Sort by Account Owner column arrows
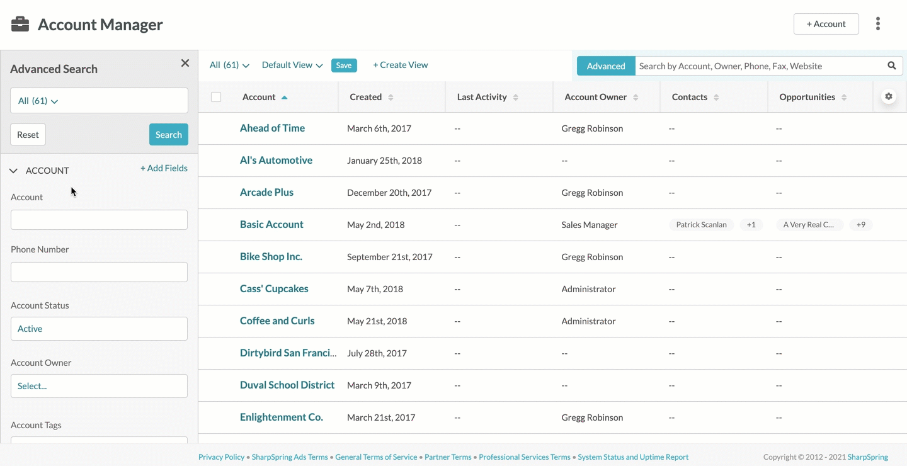Image resolution: width=907 pixels, height=466 pixels. (636, 97)
